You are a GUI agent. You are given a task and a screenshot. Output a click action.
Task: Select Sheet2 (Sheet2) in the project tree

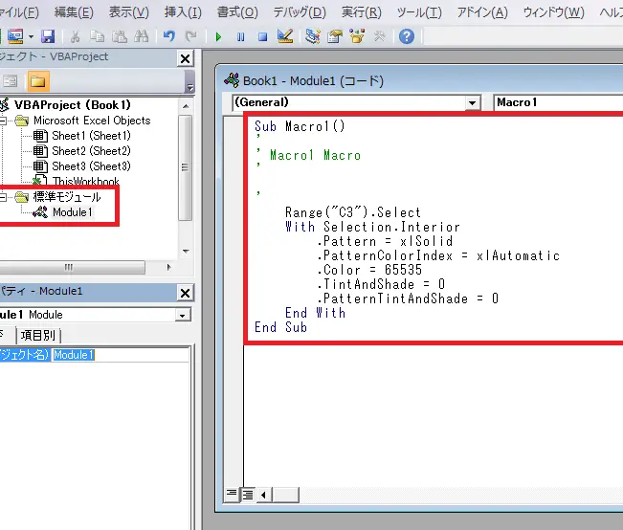coord(91,151)
